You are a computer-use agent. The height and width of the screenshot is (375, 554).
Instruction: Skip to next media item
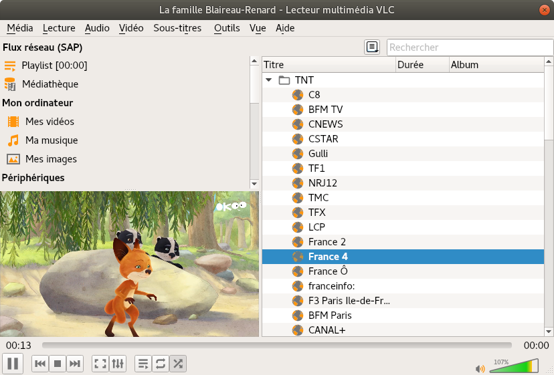(x=75, y=364)
